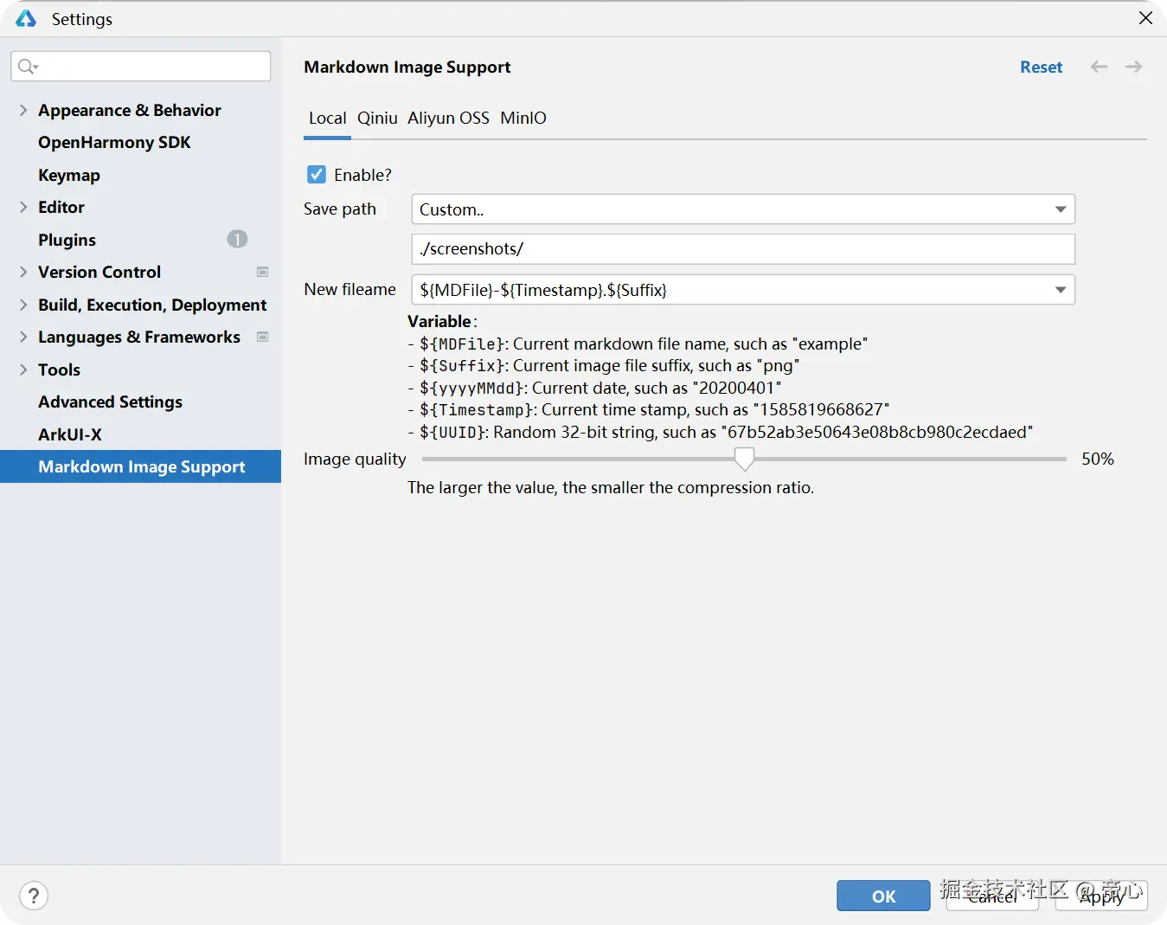The width and height of the screenshot is (1167, 925).
Task: Expand the Appearance & Behavior section
Action: point(23,110)
